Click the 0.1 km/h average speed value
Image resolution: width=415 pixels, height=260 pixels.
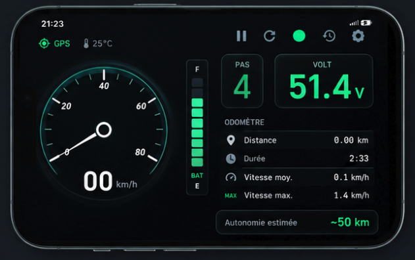[351, 177]
